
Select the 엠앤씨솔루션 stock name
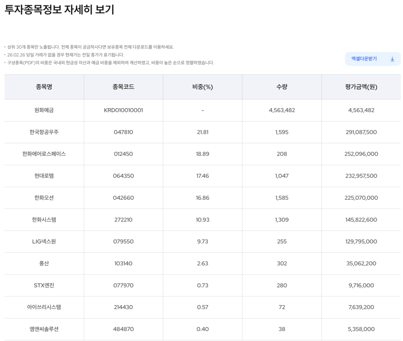tap(44, 329)
